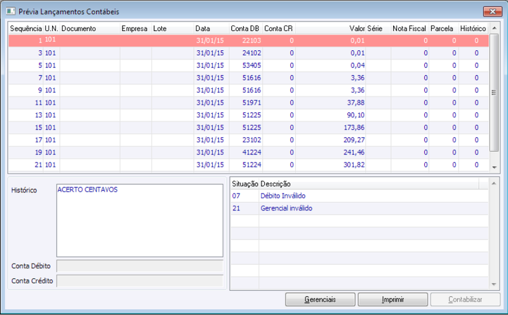Image resolution: width=508 pixels, height=315 pixels.
Task: Click the Descrição column header
Action: [369, 184]
